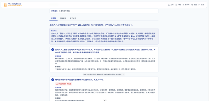
Task: Click the numbered circle 2 badge
Action: click(x=53, y=80)
